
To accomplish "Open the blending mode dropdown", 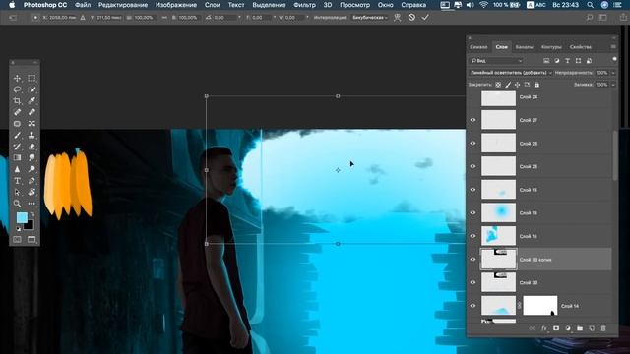I will click(511, 73).
